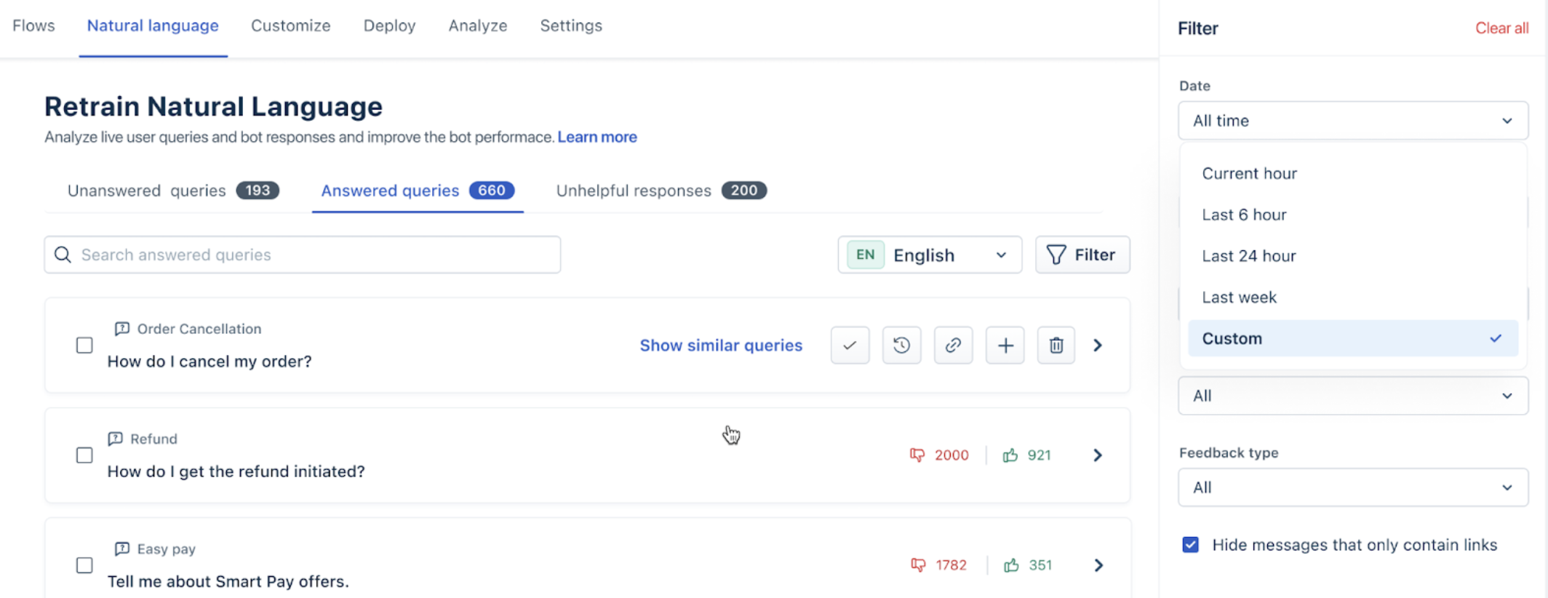The width and height of the screenshot is (1548, 598).
Task: Click Clear all in Filter panel
Action: pyautogui.click(x=1501, y=28)
